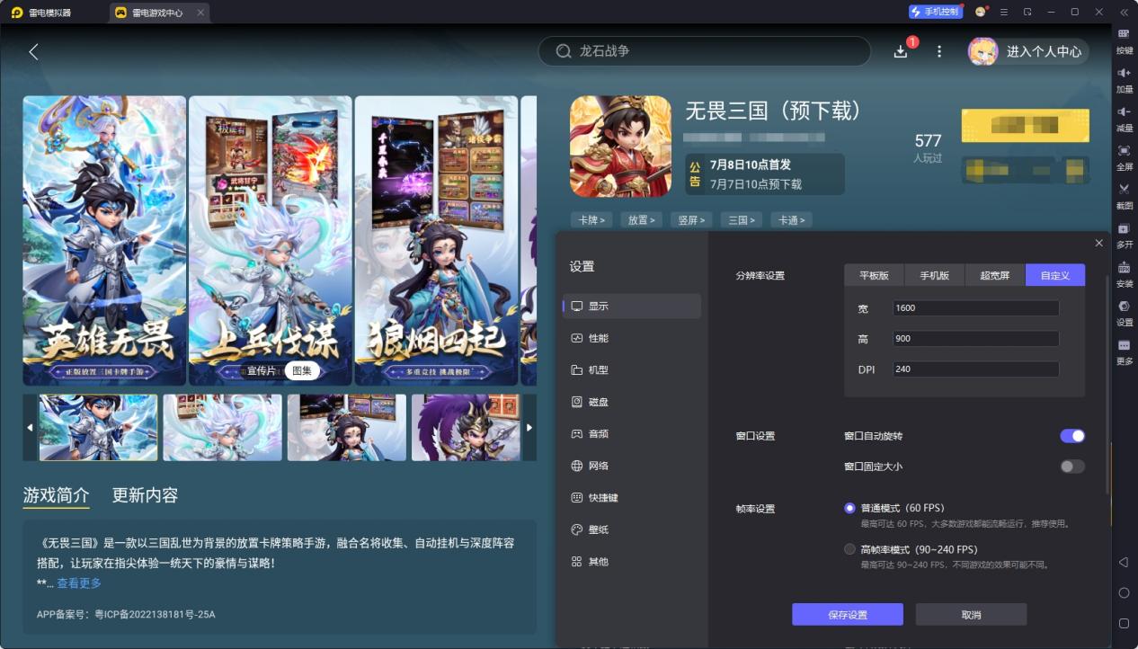The height and width of the screenshot is (649, 1138).
Task: Click the DPI input field
Action: pos(975,369)
